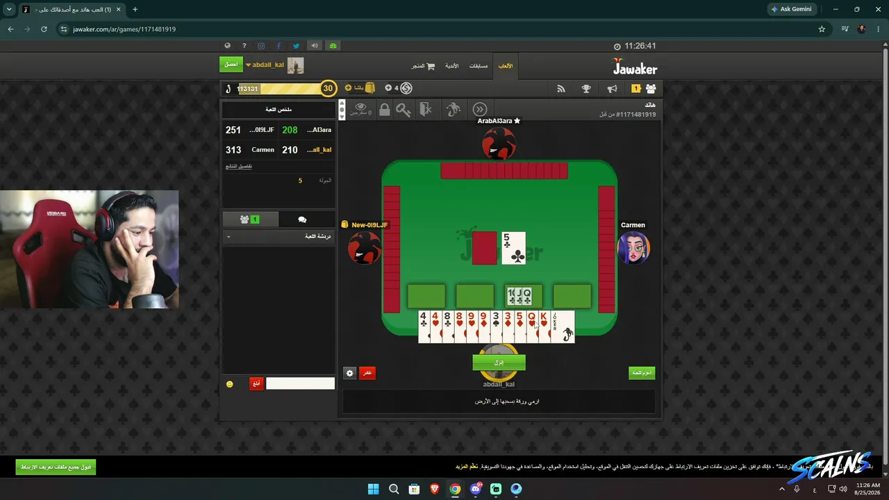Click the double-arrow fast forward icon
This screenshot has width=889, height=500.
480,110
